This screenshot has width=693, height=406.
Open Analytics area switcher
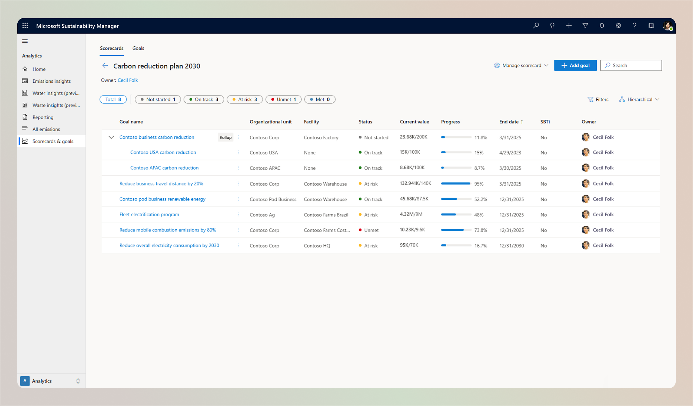[x=51, y=381]
